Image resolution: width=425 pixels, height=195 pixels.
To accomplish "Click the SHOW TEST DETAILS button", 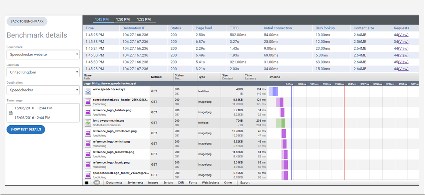I will coord(26,130).
